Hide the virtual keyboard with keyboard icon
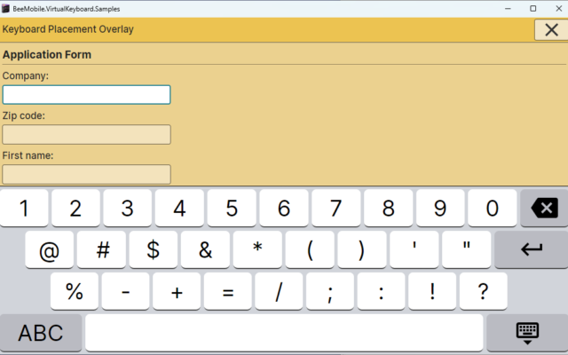 click(527, 333)
